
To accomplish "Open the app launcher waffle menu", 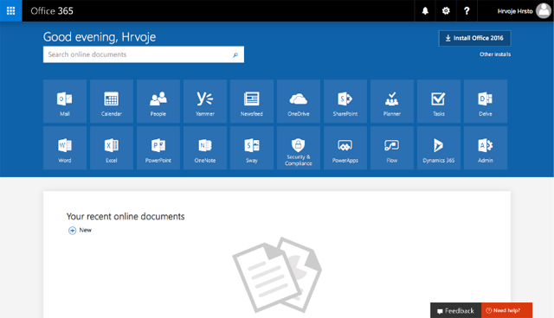I will coord(11,10).
